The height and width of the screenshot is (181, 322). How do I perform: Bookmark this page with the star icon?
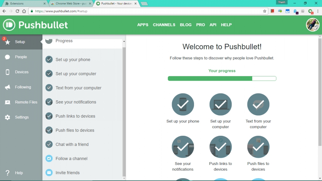pos(265,11)
